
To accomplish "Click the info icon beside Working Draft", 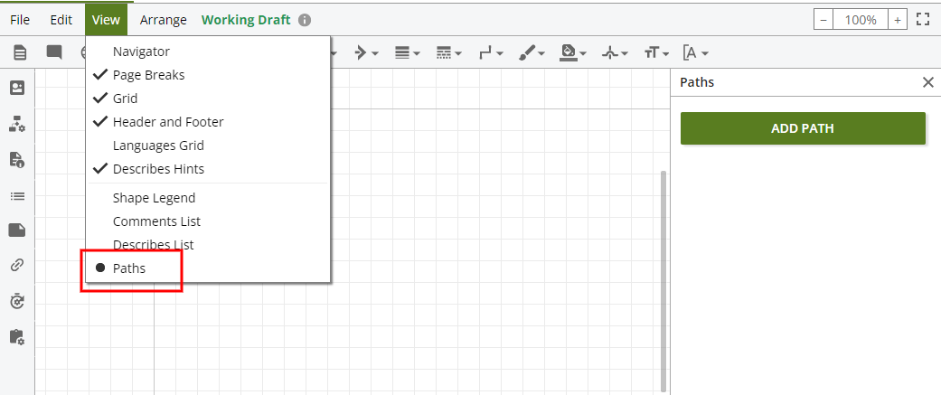I will tap(305, 19).
